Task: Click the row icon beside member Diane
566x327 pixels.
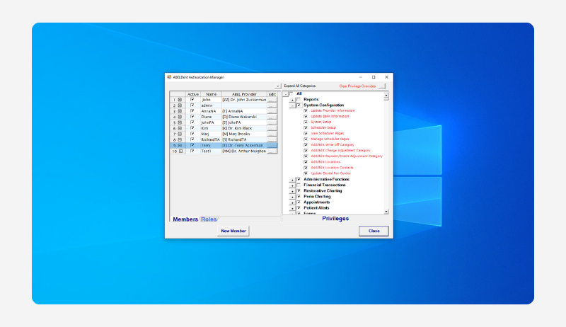Action: pos(180,117)
